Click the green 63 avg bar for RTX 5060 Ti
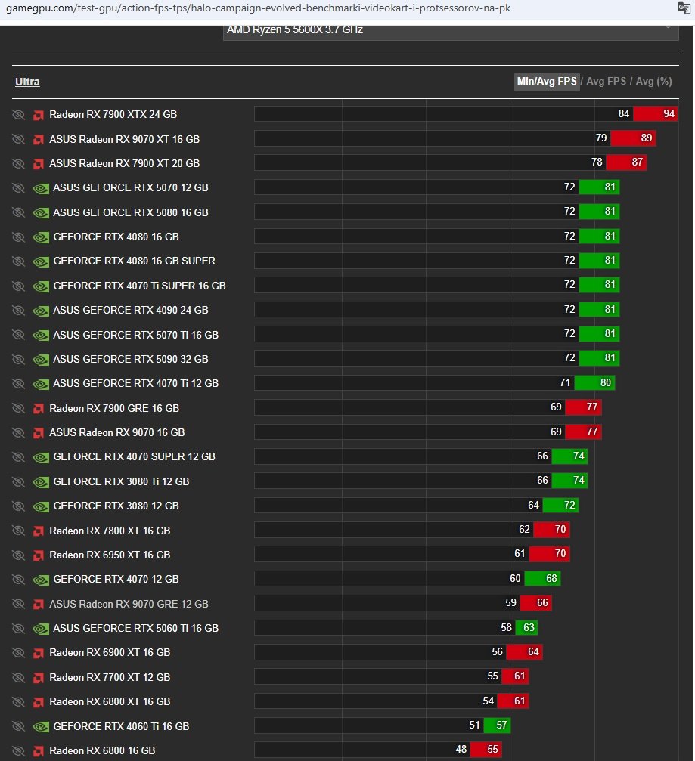 pyautogui.click(x=526, y=627)
